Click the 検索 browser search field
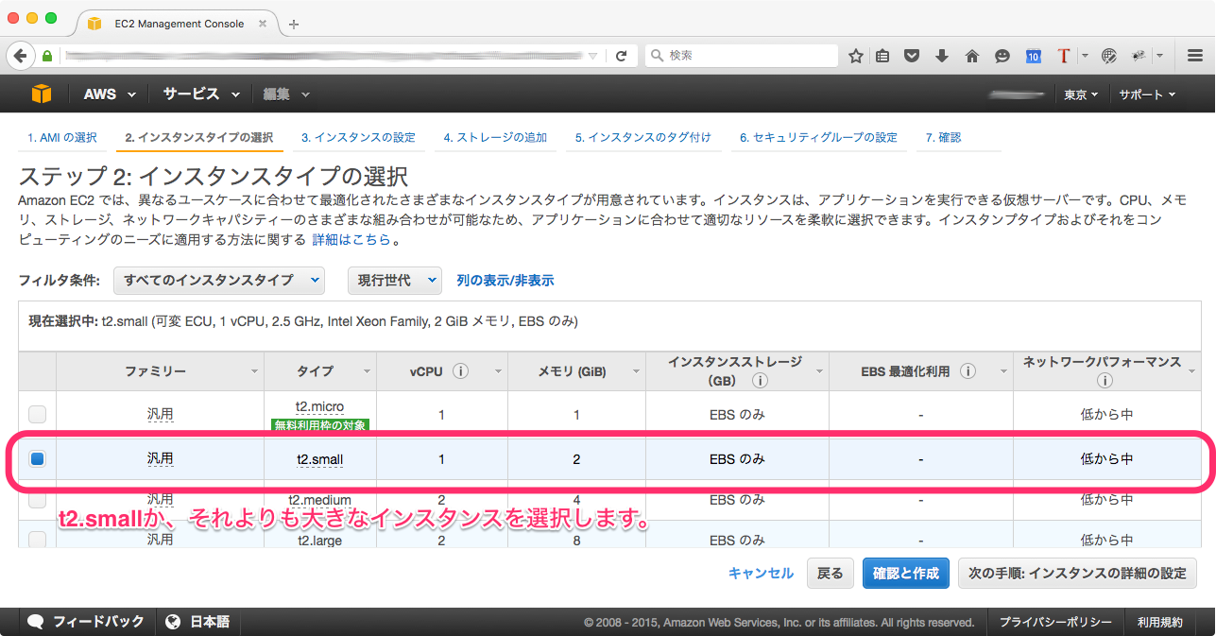This screenshot has height=636, width=1216. click(x=742, y=56)
